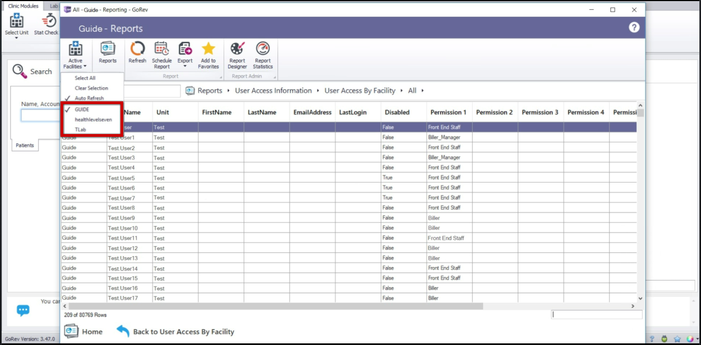Click Stat Check in the background window

tap(46, 26)
